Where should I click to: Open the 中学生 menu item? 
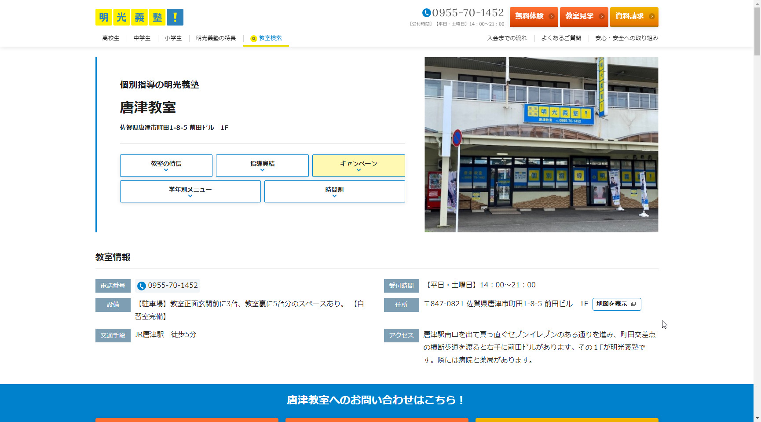pyautogui.click(x=142, y=38)
